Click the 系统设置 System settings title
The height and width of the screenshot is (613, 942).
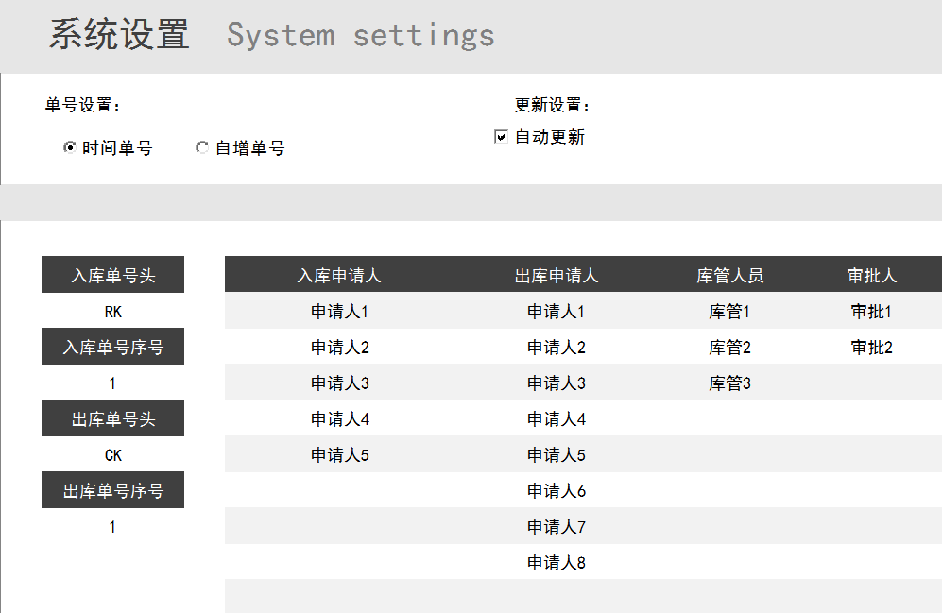tap(271, 34)
